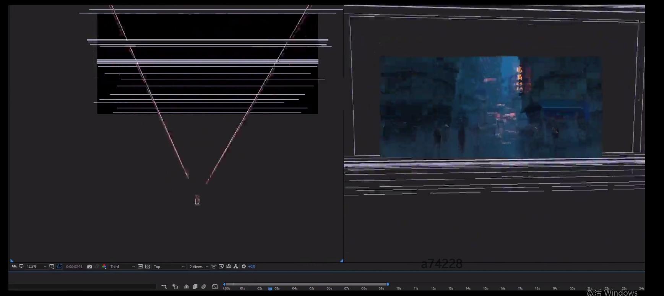Enable motion blur switch in timeline

point(204,286)
